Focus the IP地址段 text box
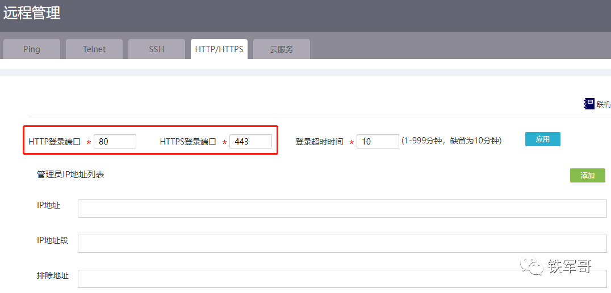Image resolution: width=611 pixels, height=293 pixels. coord(342,244)
